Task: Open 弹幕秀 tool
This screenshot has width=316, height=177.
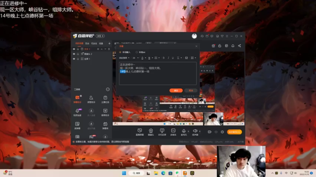Action: tap(105, 125)
